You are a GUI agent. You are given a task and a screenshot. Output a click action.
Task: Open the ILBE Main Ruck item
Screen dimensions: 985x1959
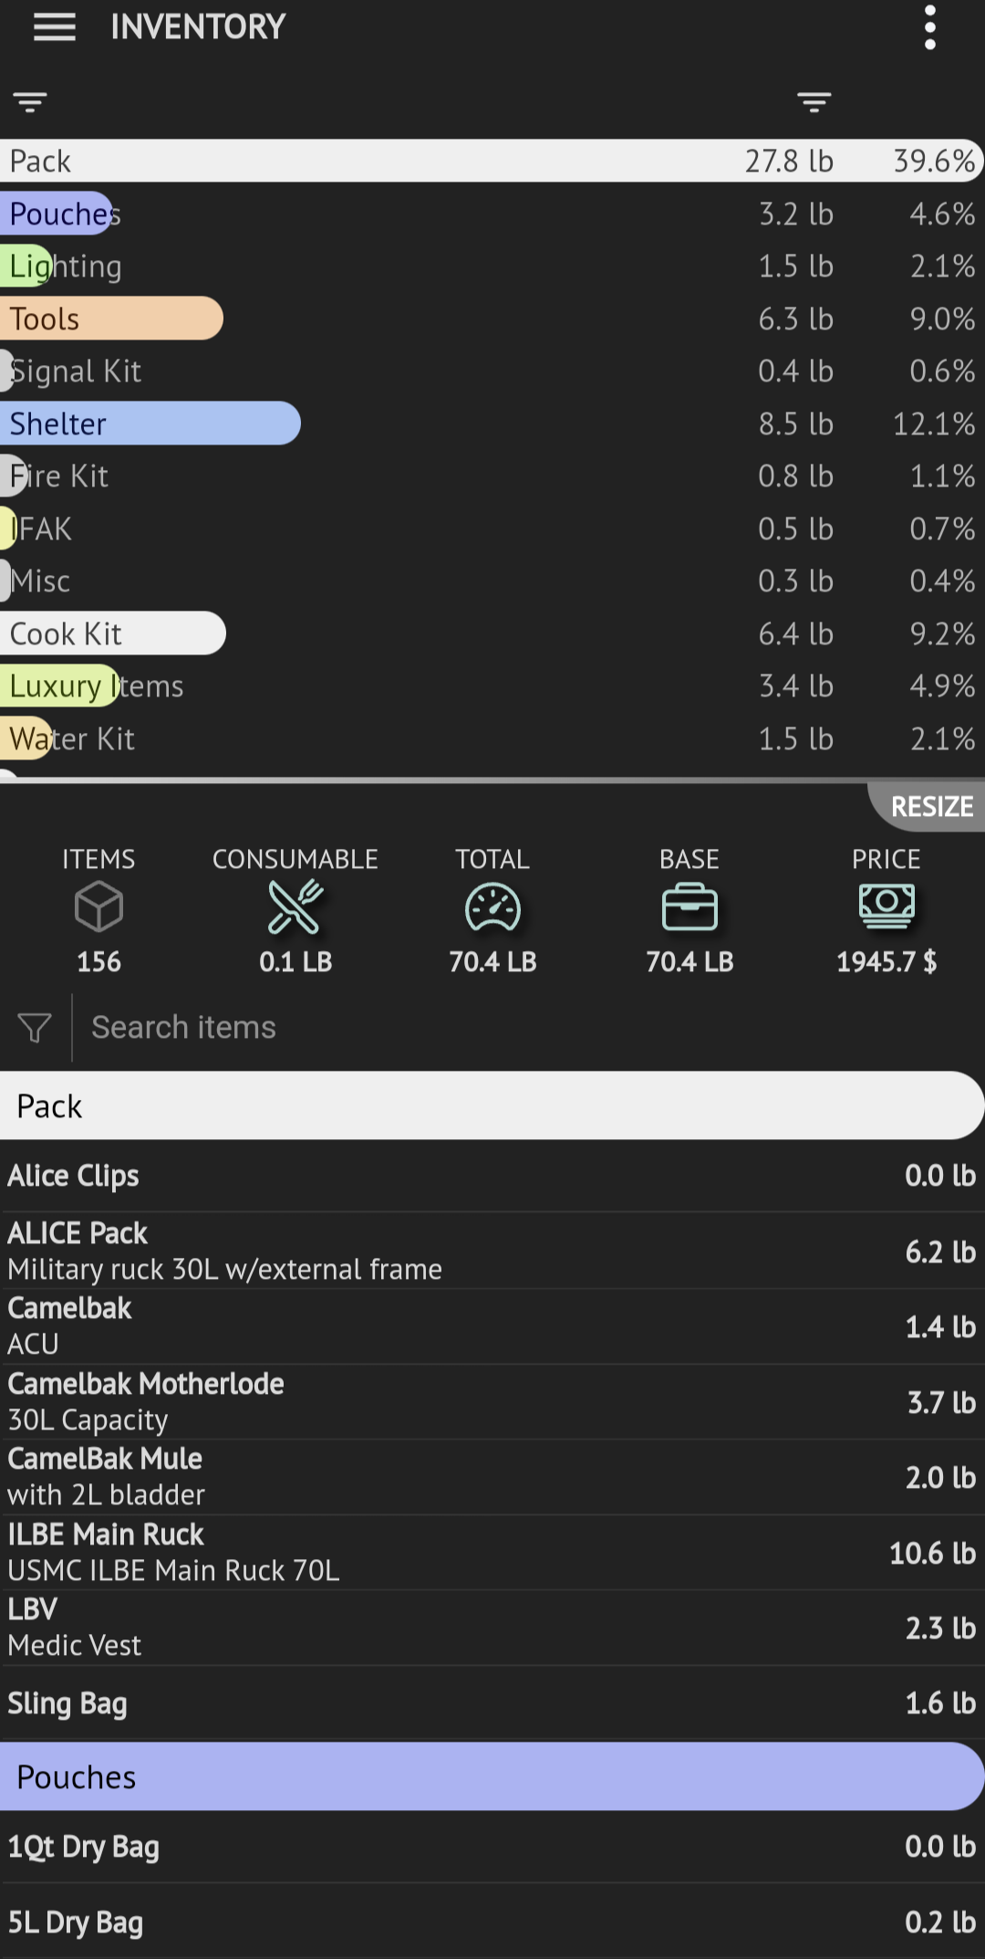493,1552
